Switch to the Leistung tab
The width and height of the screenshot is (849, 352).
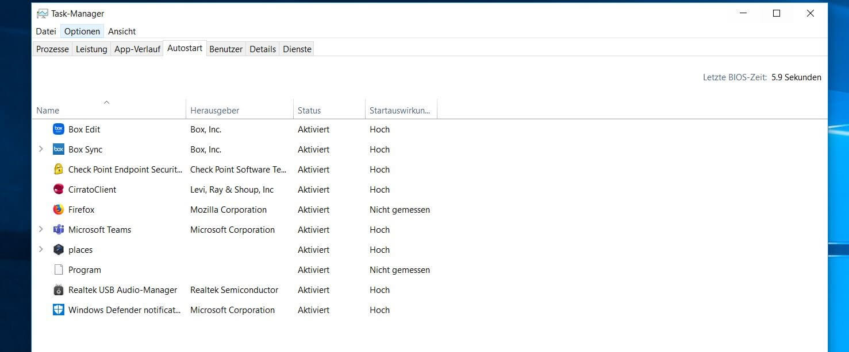pyautogui.click(x=91, y=49)
